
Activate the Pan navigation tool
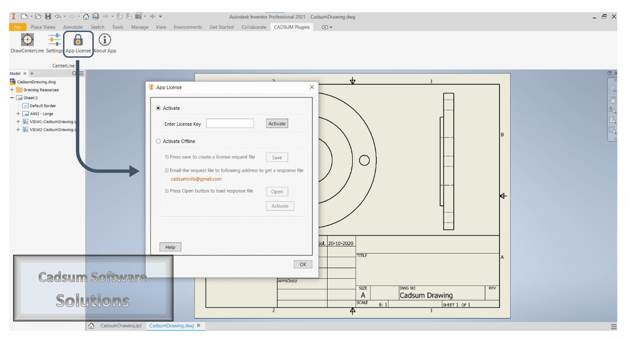coord(612,100)
